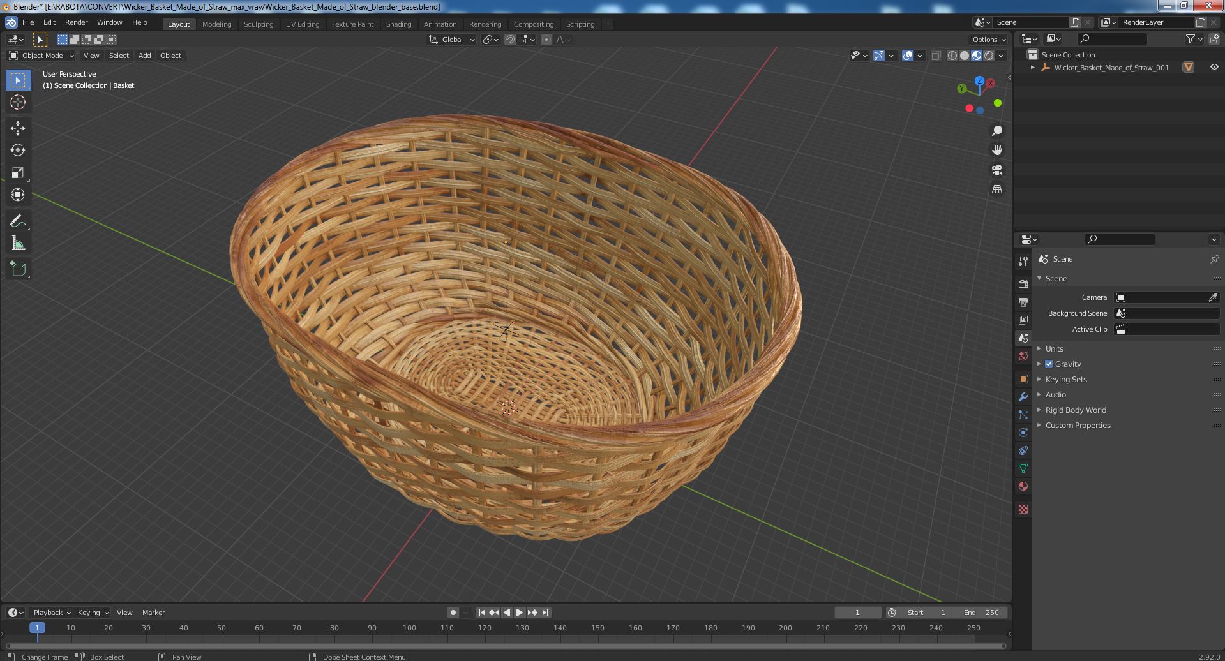This screenshot has height=661, width=1225.
Task: Select the Scale tool
Action: click(18, 173)
